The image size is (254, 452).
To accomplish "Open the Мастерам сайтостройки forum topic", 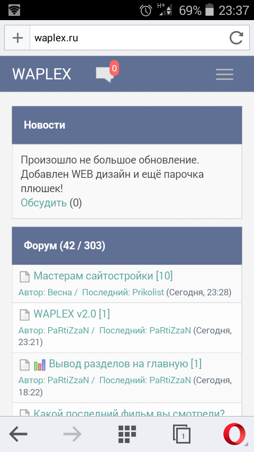I will point(103,276).
